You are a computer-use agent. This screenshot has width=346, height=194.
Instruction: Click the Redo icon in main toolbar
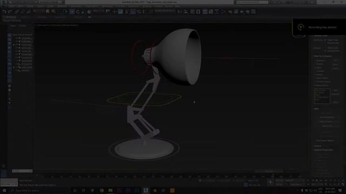[10, 11]
